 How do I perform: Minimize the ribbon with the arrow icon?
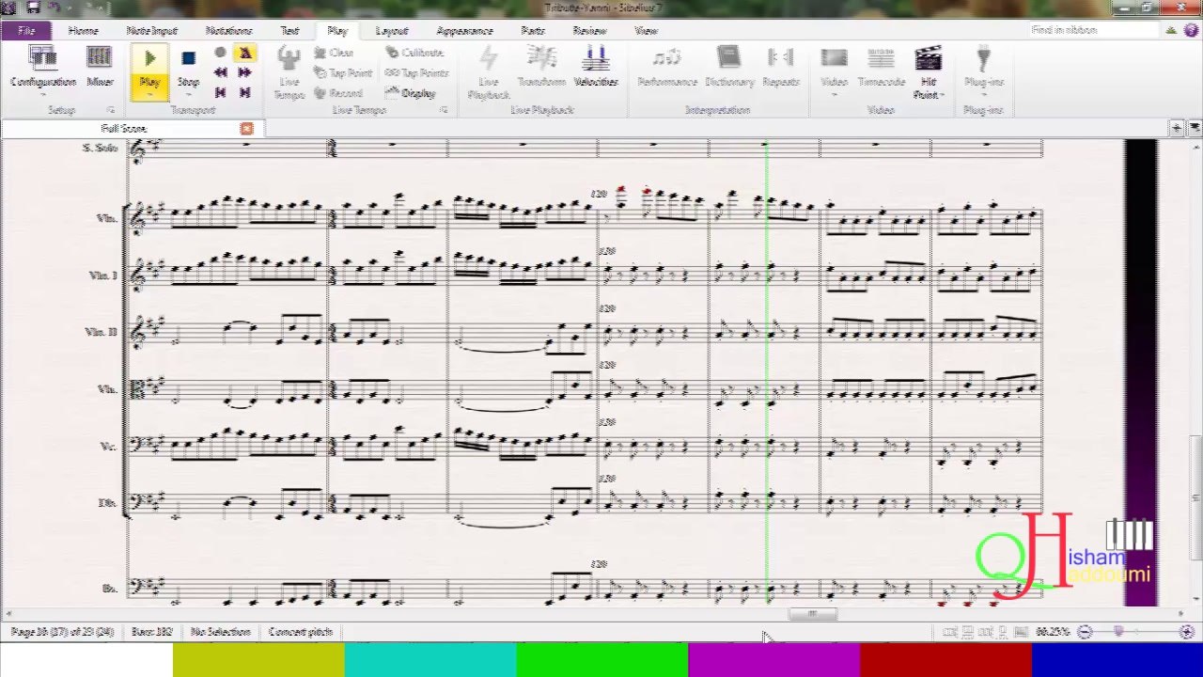[x=1171, y=30]
